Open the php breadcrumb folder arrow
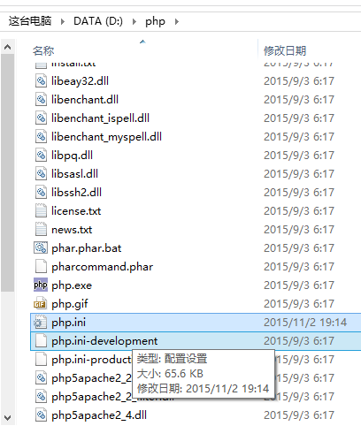 (177, 21)
